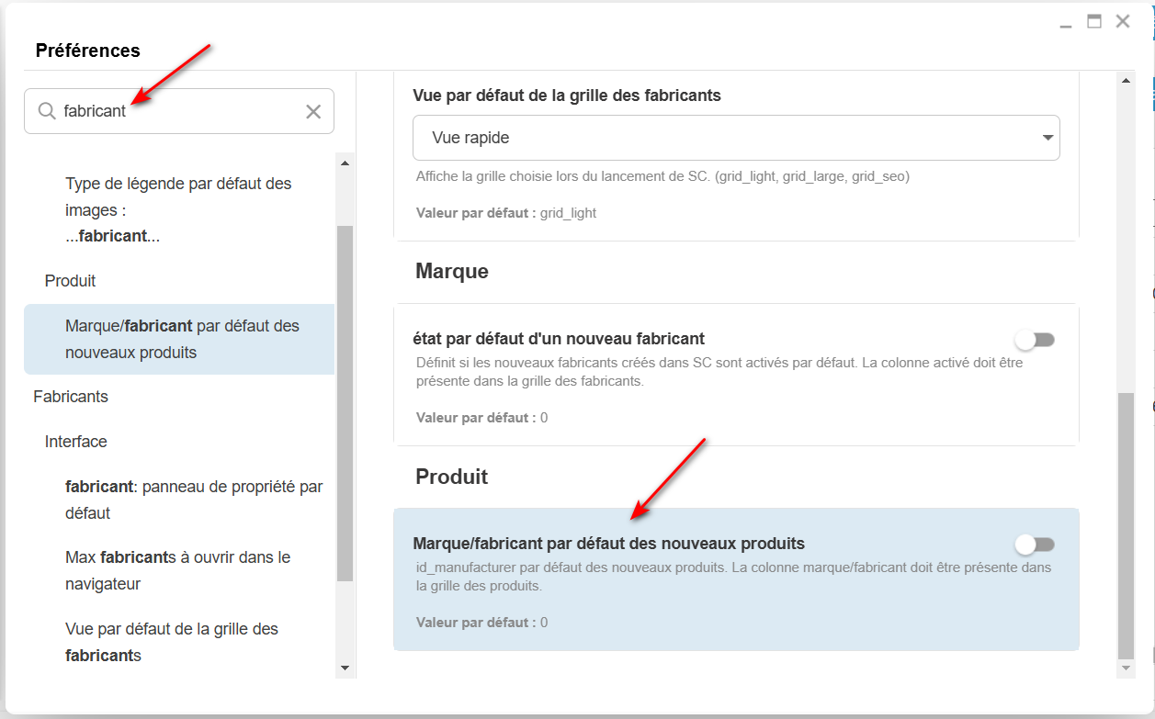Image resolution: width=1155 pixels, height=719 pixels.
Task: Select the "Interface" subsection in sidebar
Action: click(x=76, y=442)
